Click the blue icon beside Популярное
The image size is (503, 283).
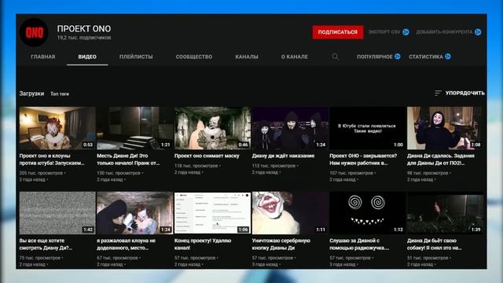coord(398,57)
